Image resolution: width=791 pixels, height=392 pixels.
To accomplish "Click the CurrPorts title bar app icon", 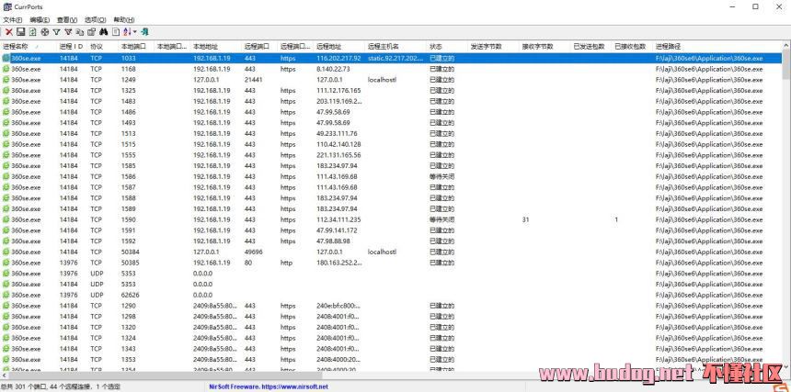I will (x=7, y=6).
